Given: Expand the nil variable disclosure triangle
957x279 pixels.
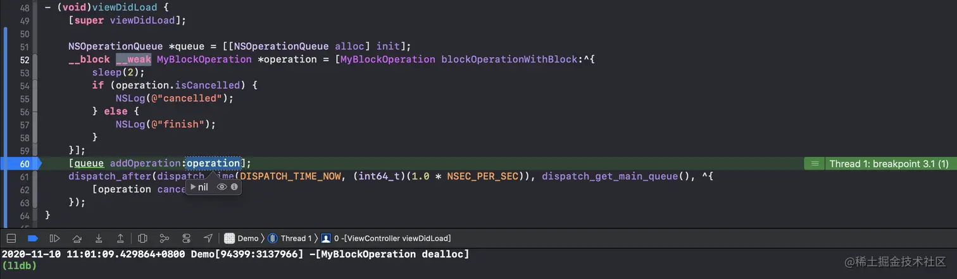Looking at the screenshot, I should pyautogui.click(x=193, y=187).
